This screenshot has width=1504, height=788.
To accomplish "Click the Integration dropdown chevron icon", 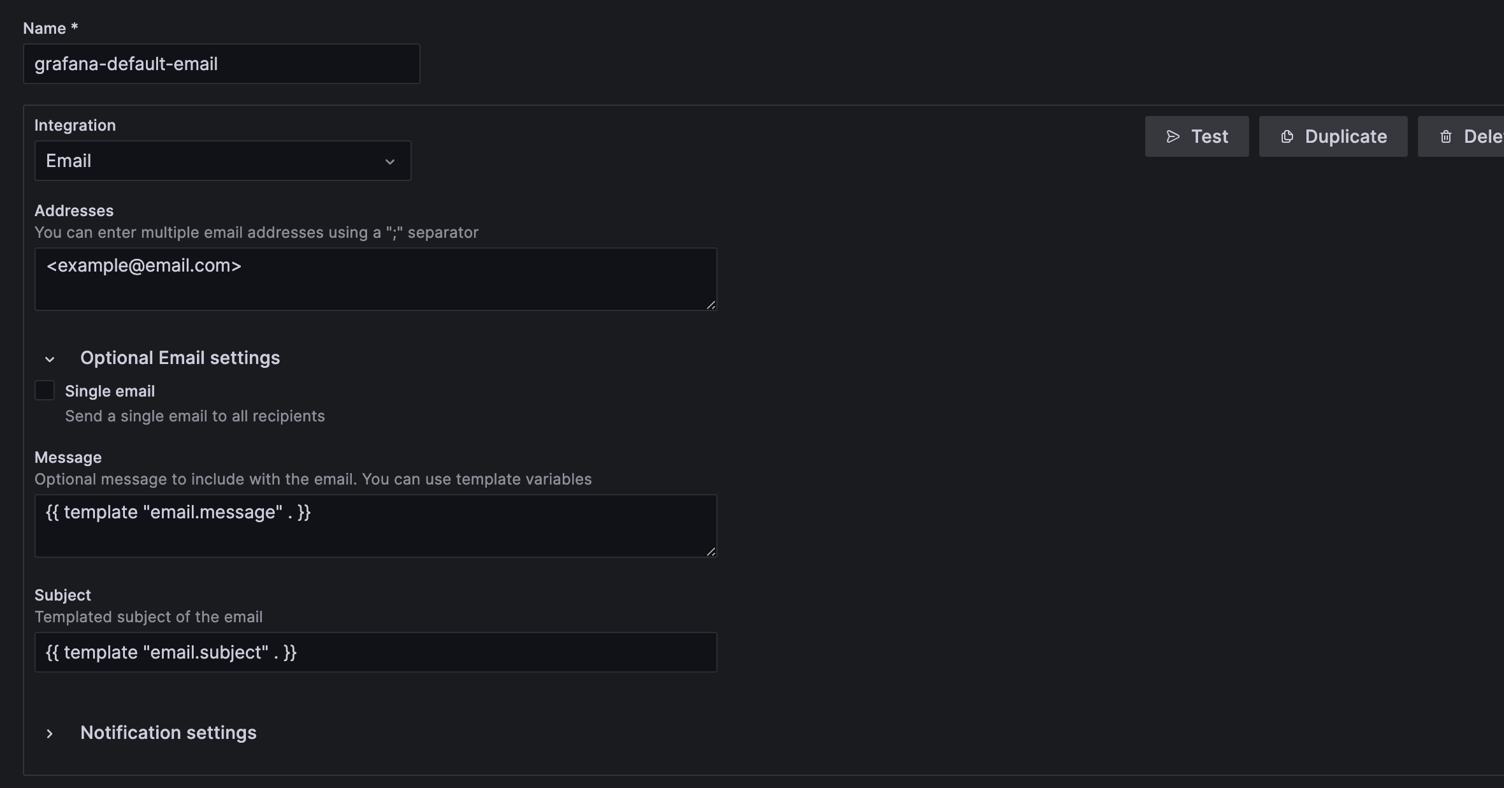I will pos(390,161).
